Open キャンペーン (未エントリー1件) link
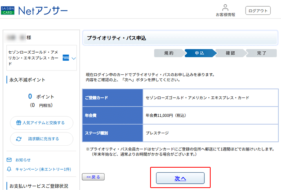Image resolution: width=281 pixels, height=190 pixels. coord(43,169)
